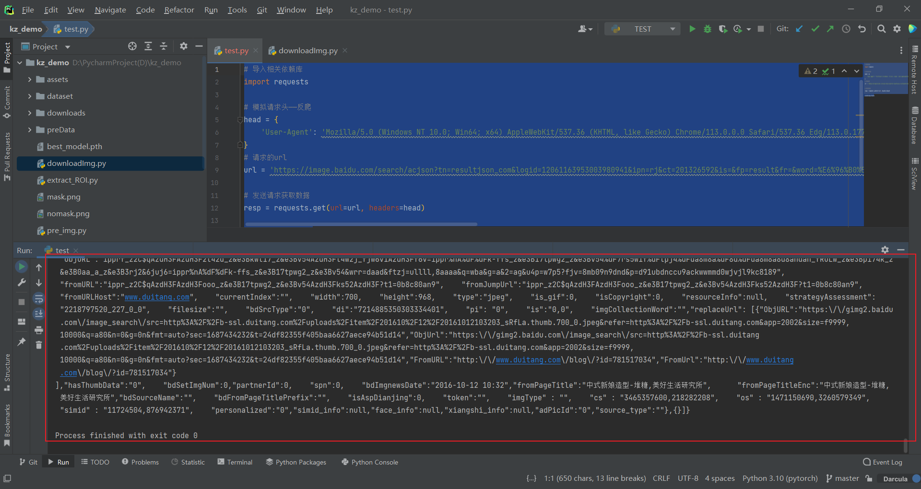Open the Terminal tool window
This screenshot has width=921, height=489.
click(235, 462)
